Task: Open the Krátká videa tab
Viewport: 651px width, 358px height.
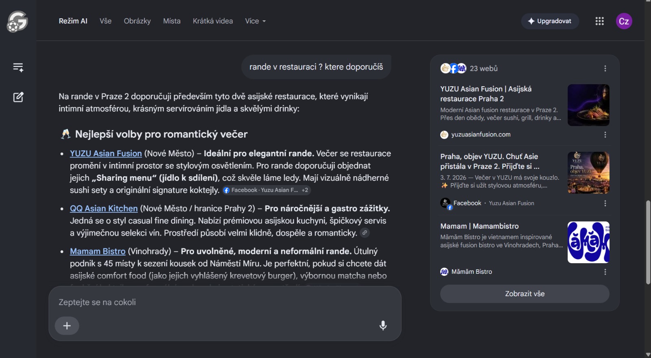Action: [x=213, y=21]
